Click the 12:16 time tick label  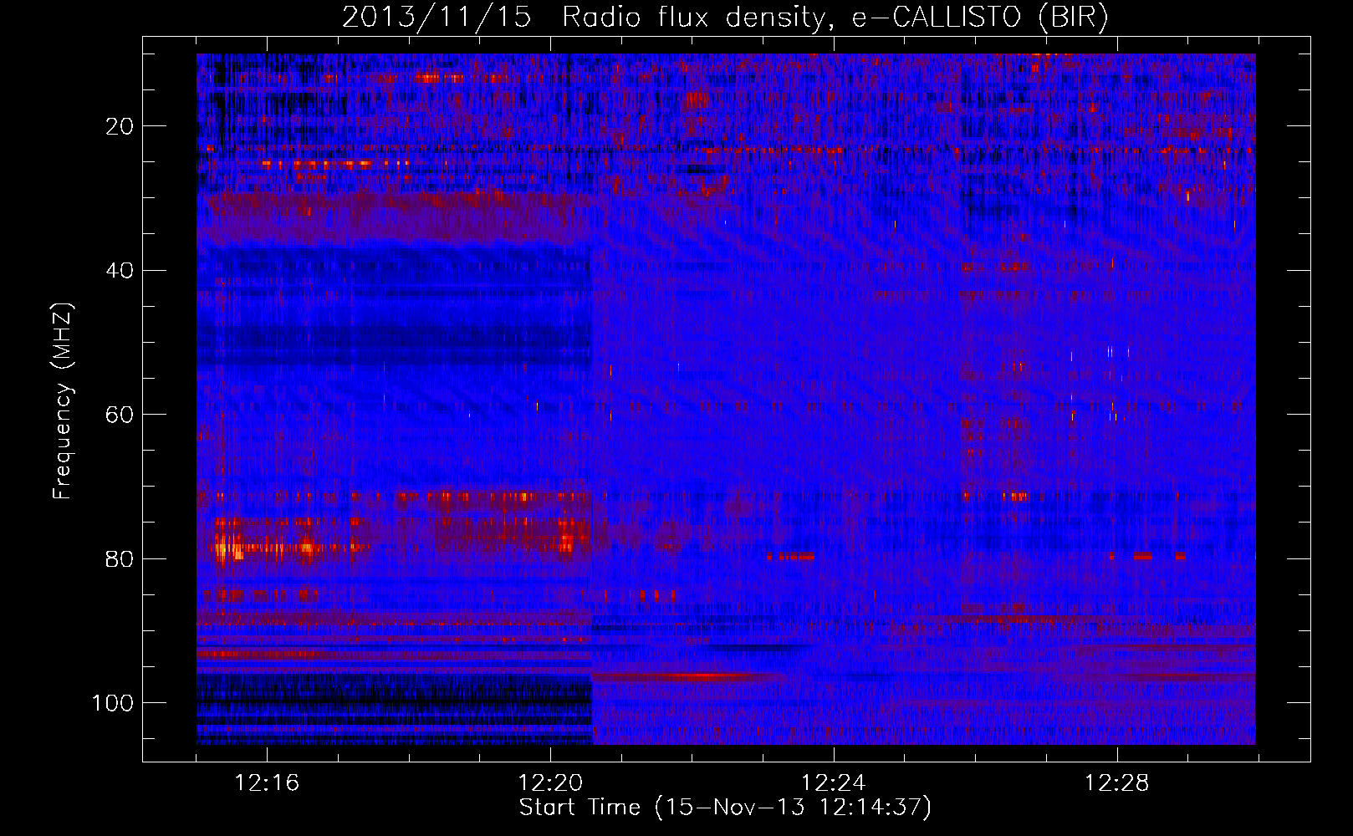(267, 783)
